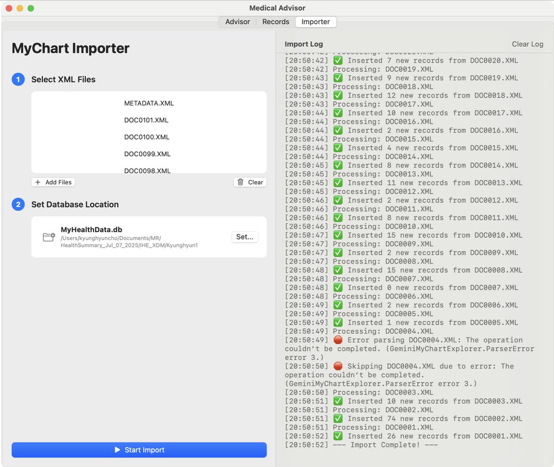Click the Medical Advisor window title
The height and width of the screenshot is (467, 554).
pyautogui.click(x=277, y=8)
